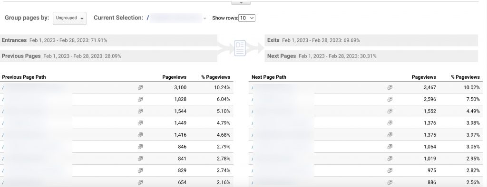Open external link icon for 1,449 pageviews row
Screen dimensions: 487x187
click(x=140, y=123)
